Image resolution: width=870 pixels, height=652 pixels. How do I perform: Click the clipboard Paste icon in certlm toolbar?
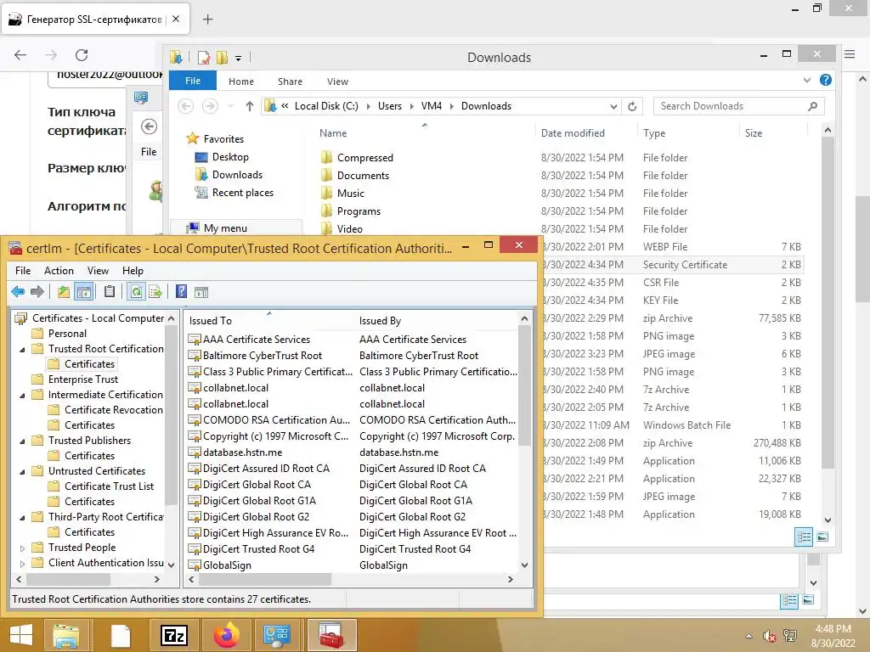110,292
